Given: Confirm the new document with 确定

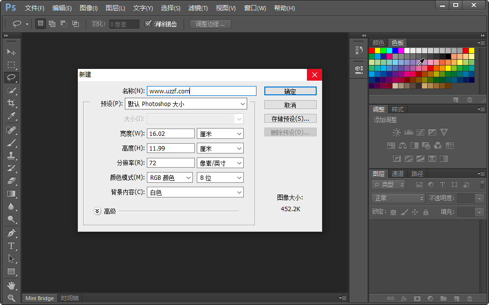Looking at the screenshot, I should coord(290,91).
